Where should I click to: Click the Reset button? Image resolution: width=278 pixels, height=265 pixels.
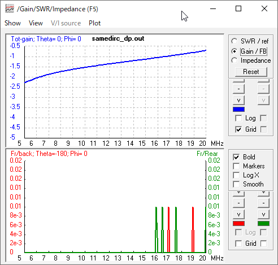point(251,72)
